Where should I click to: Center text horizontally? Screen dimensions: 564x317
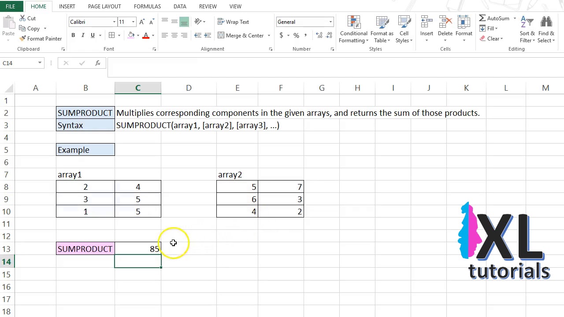pos(174,35)
